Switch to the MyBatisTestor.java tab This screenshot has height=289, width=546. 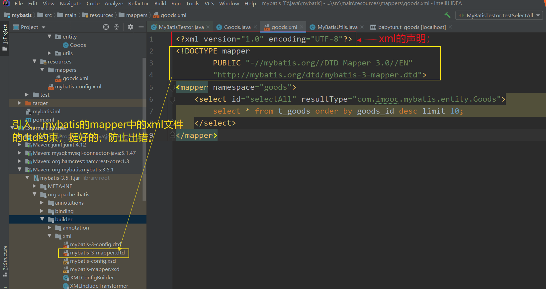click(181, 27)
